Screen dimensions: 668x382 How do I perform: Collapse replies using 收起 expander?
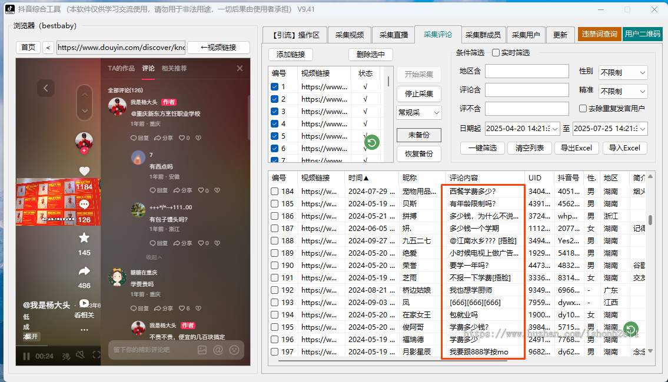(x=154, y=257)
